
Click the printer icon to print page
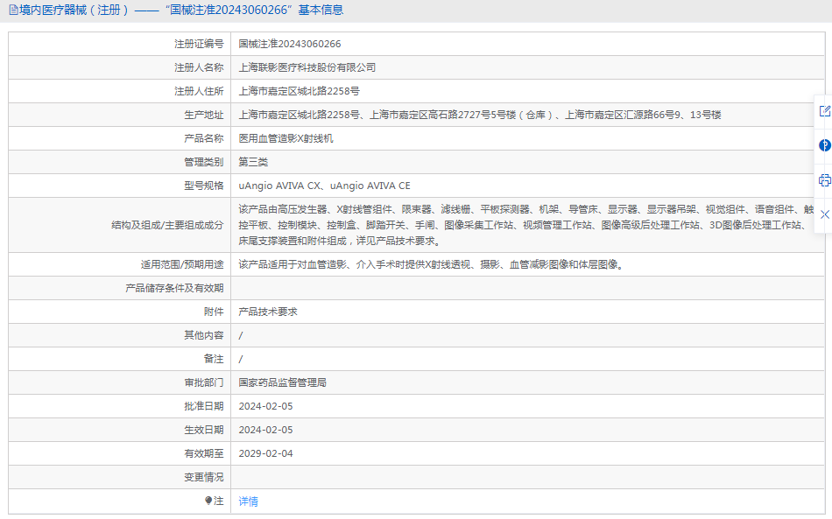click(825, 180)
